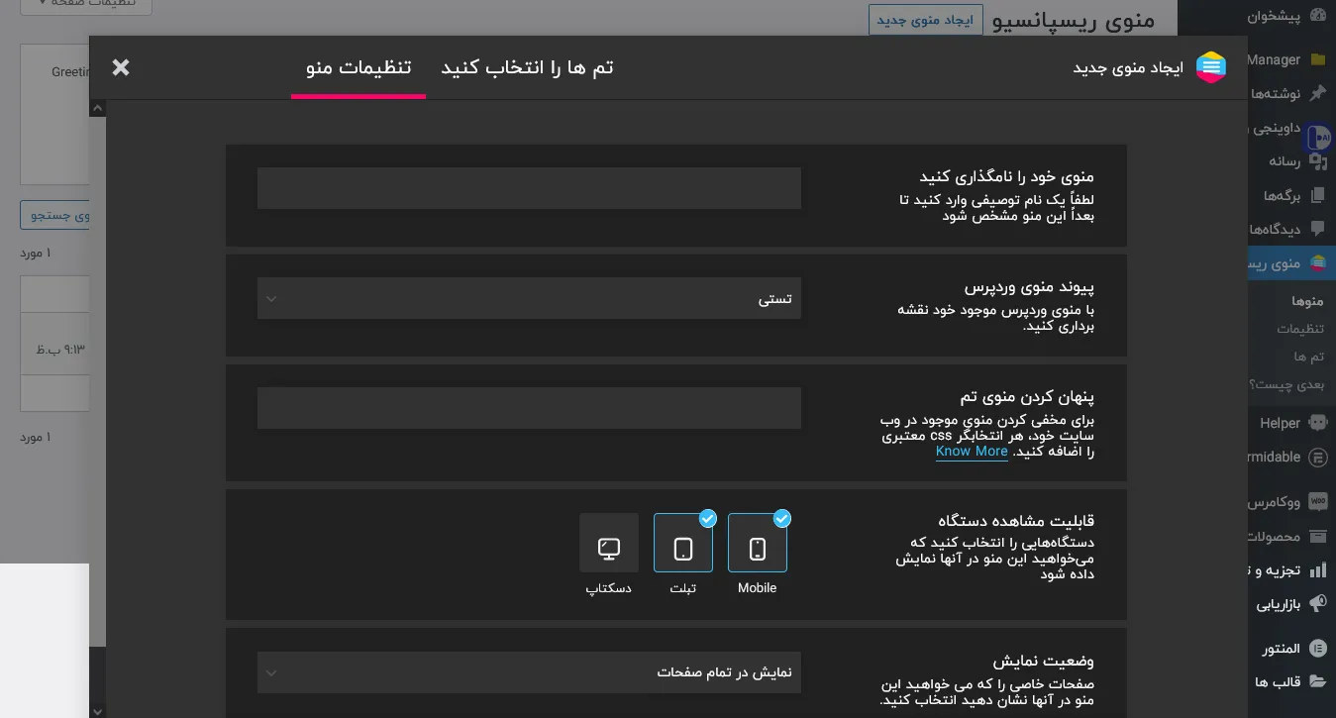Image resolution: width=1336 pixels, height=718 pixels.
Task: Open قالب ها templates folder icon
Action: (1317, 682)
